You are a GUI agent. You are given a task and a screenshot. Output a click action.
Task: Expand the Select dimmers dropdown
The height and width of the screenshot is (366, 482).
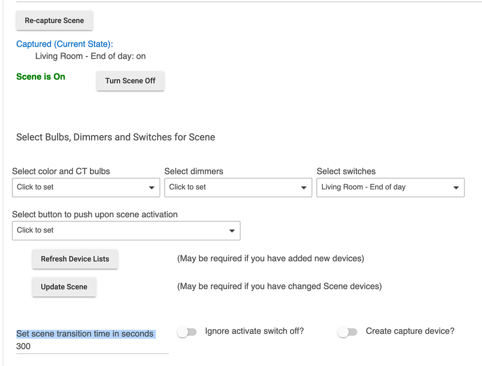tap(233, 187)
